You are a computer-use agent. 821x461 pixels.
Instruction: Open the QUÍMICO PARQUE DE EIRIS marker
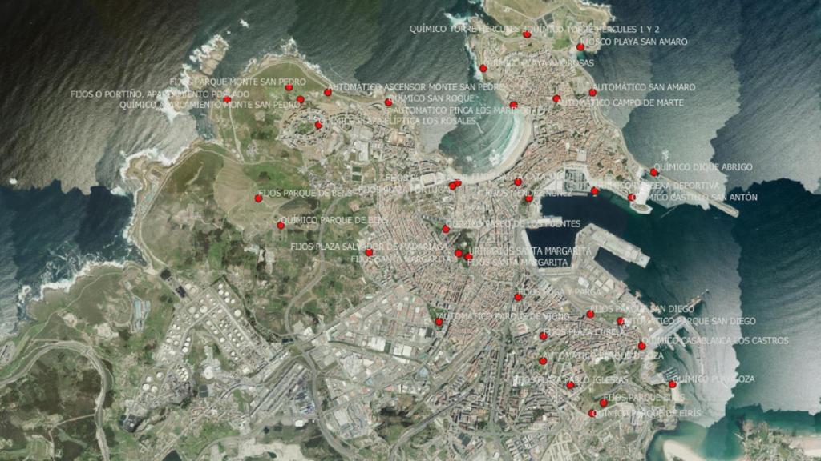point(591,413)
